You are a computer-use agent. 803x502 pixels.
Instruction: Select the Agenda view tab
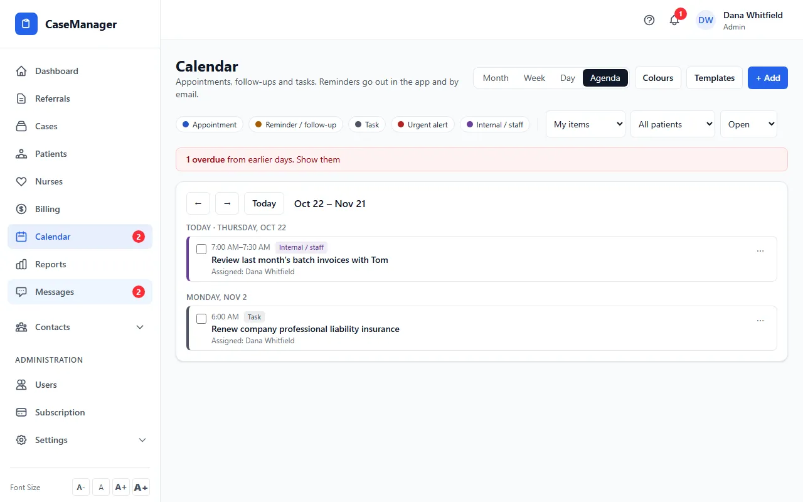[x=605, y=78]
